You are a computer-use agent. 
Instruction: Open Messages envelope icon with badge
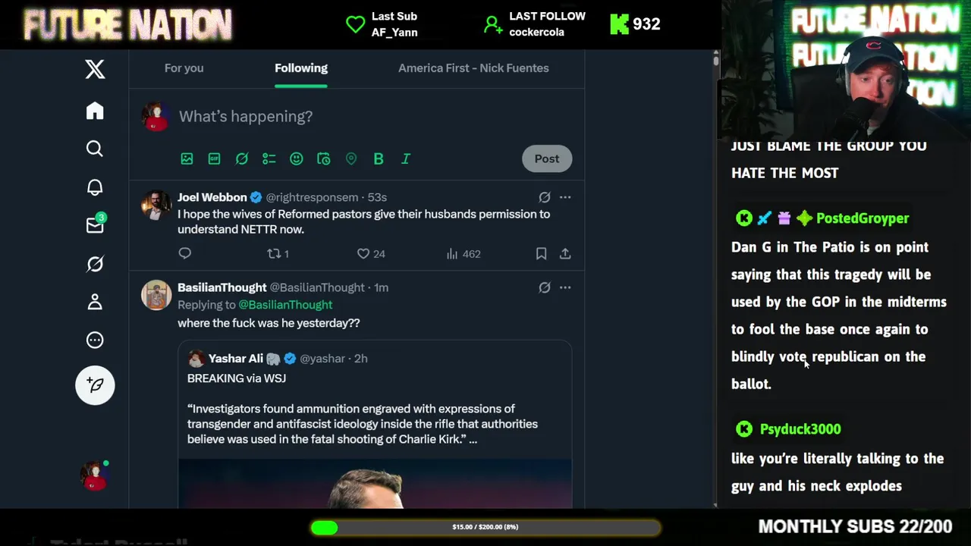tap(96, 224)
